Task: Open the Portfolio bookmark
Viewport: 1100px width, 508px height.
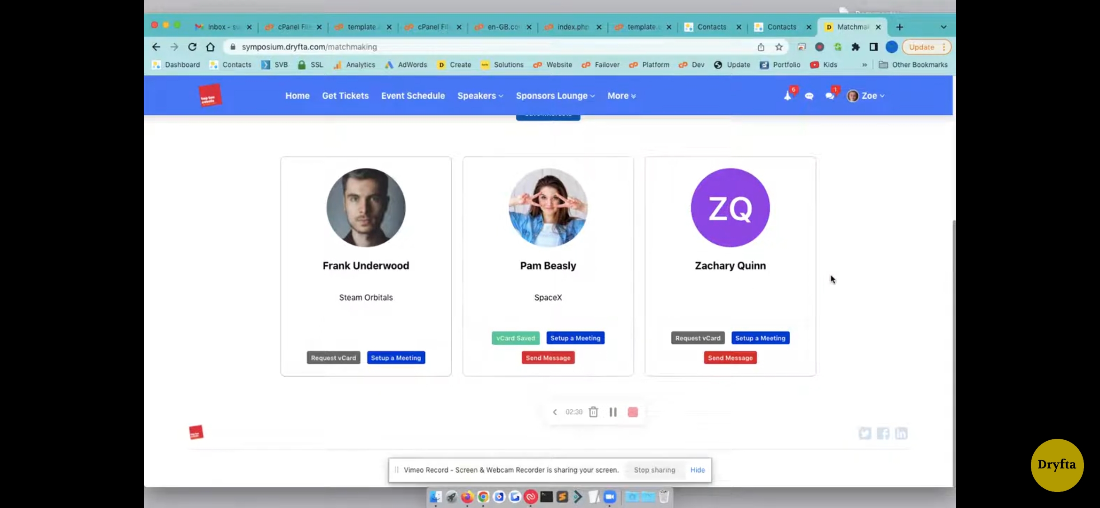Action: [780, 64]
